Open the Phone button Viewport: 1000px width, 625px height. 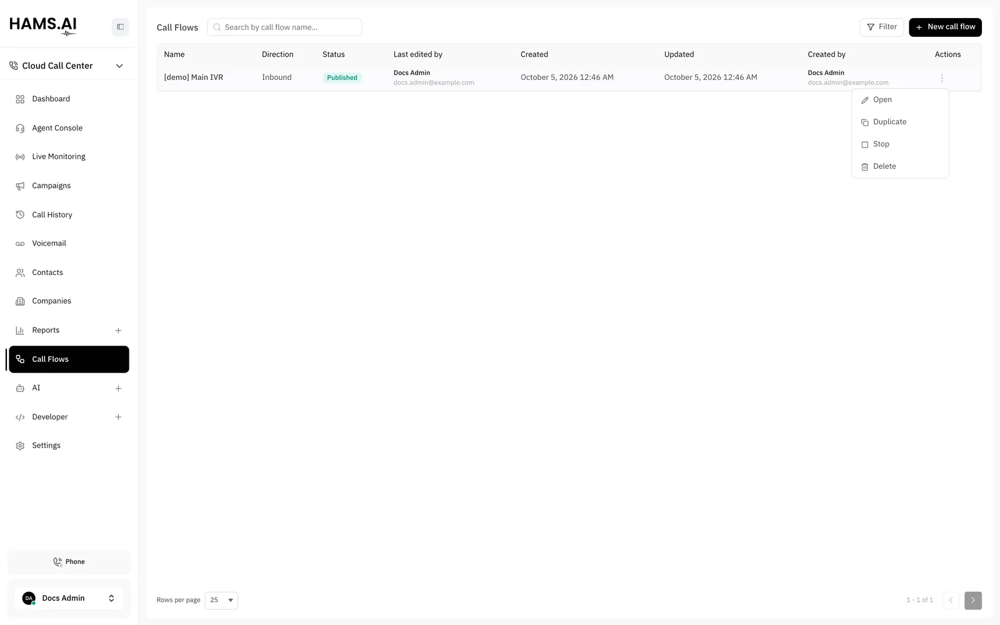point(69,562)
